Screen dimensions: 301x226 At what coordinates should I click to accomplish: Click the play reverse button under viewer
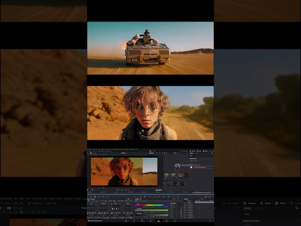[x=119, y=190]
